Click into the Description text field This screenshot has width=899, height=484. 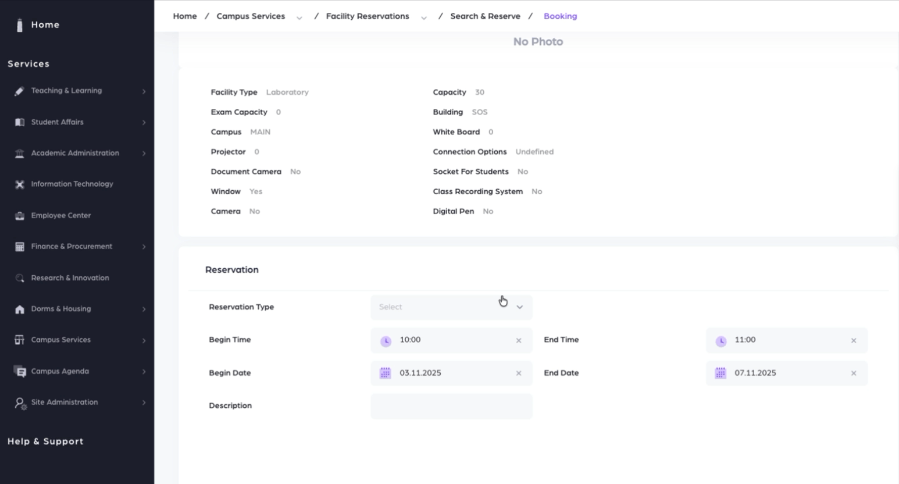click(x=451, y=406)
